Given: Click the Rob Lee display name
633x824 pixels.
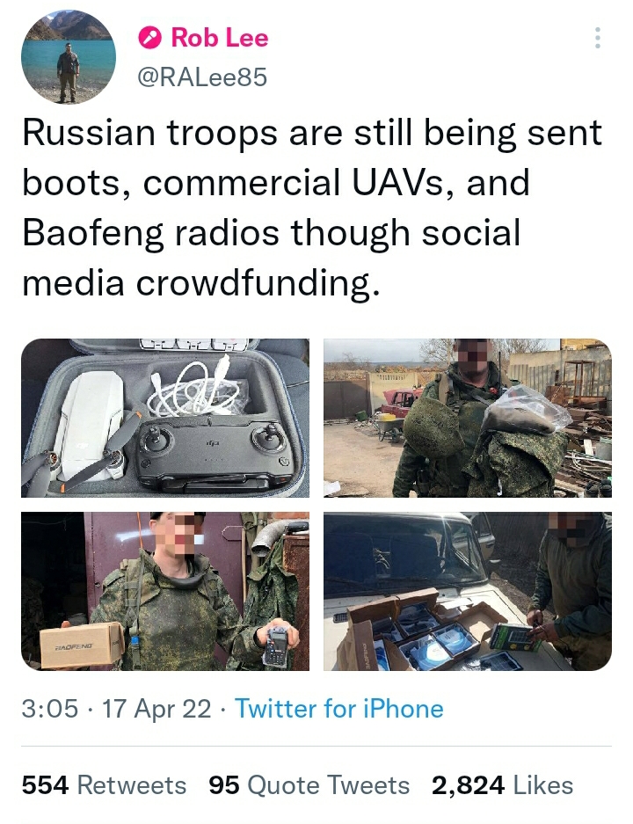Looking at the screenshot, I should point(219,38).
